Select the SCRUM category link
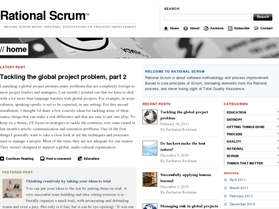 click(x=233, y=156)
